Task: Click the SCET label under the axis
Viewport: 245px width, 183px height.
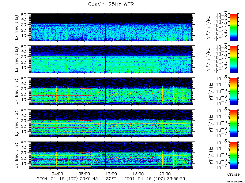Action: [x=111, y=178]
